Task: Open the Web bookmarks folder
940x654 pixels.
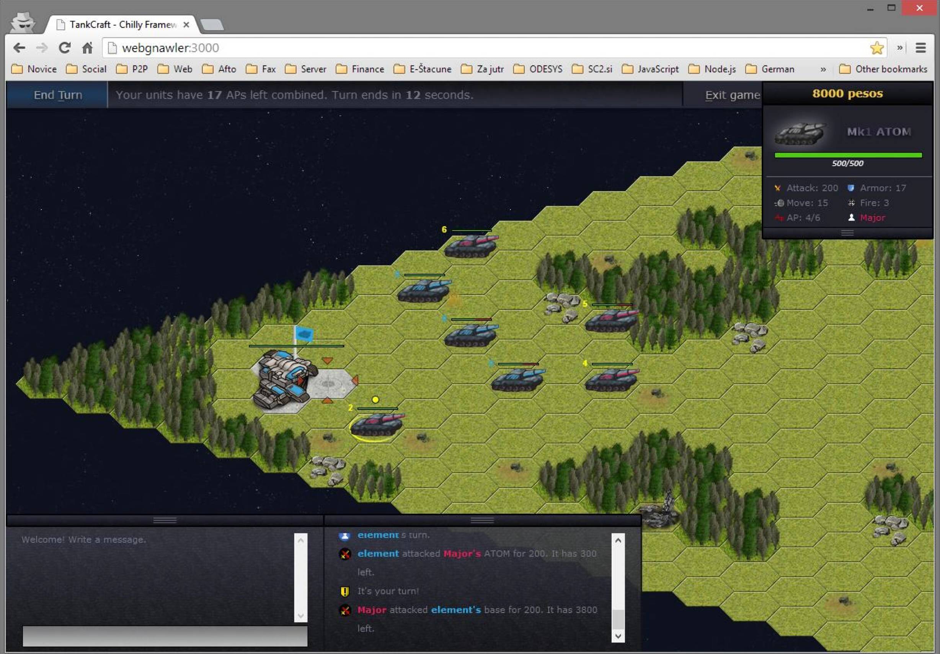Action: [x=175, y=69]
